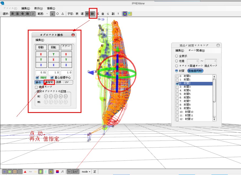Viewport: 241px width, 175px height.
Task: Select the 任意 radio option
Action: [x=176, y=61]
